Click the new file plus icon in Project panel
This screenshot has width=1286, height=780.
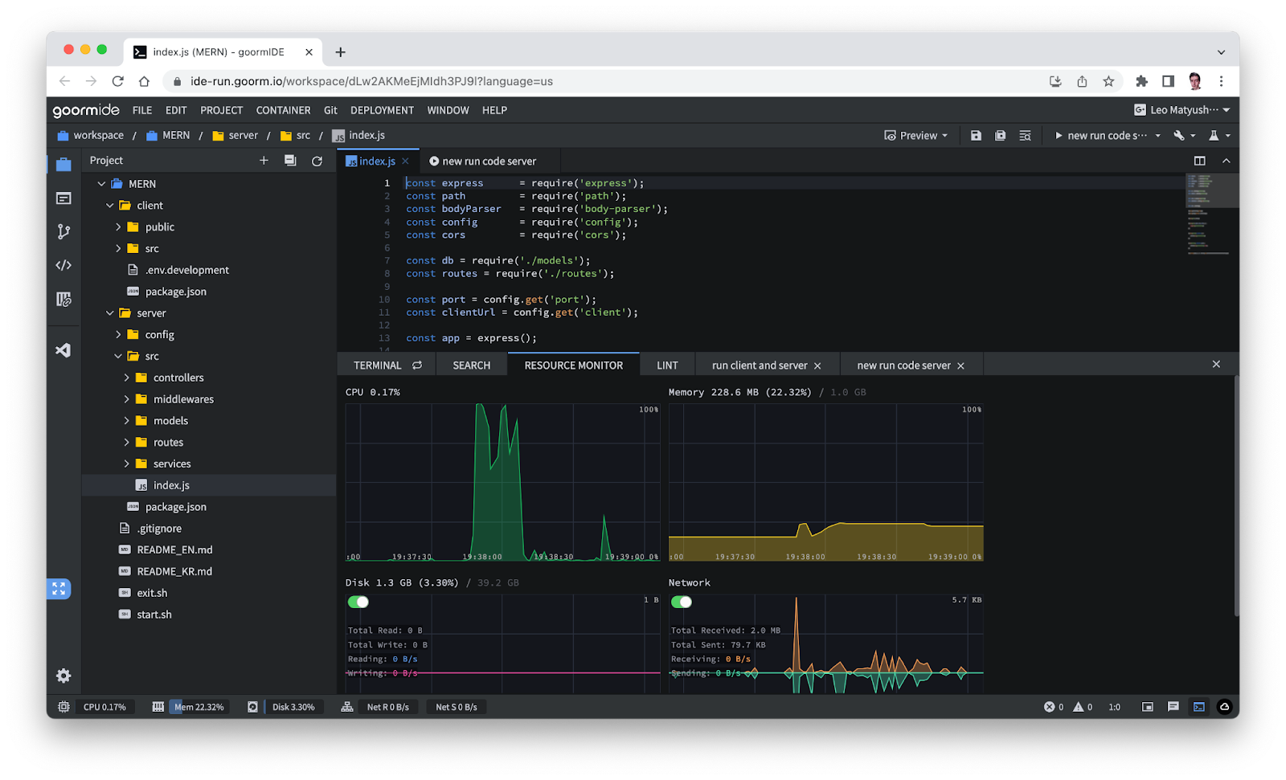pyautogui.click(x=264, y=161)
